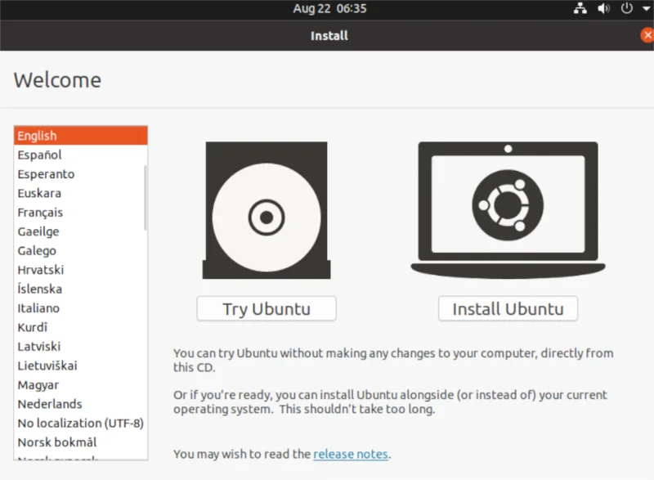
Task: Expand the system menu arrow in top bar
Action: [x=647, y=8]
